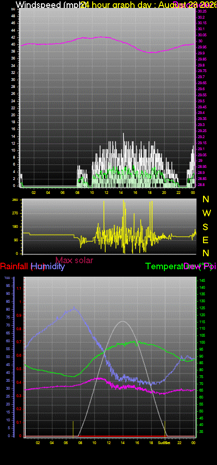The height and width of the screenshot is (465, 217).
Task: Click the humidity peak on blue line
Action: click(x=74, y=308)
